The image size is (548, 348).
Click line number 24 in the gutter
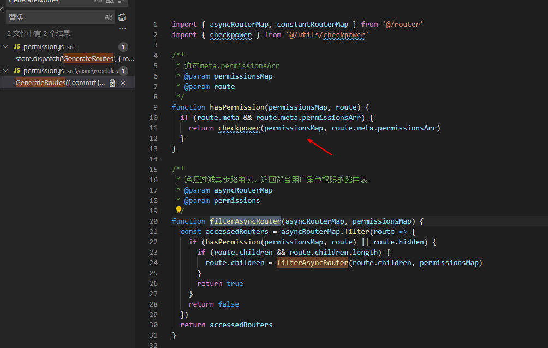153,263
